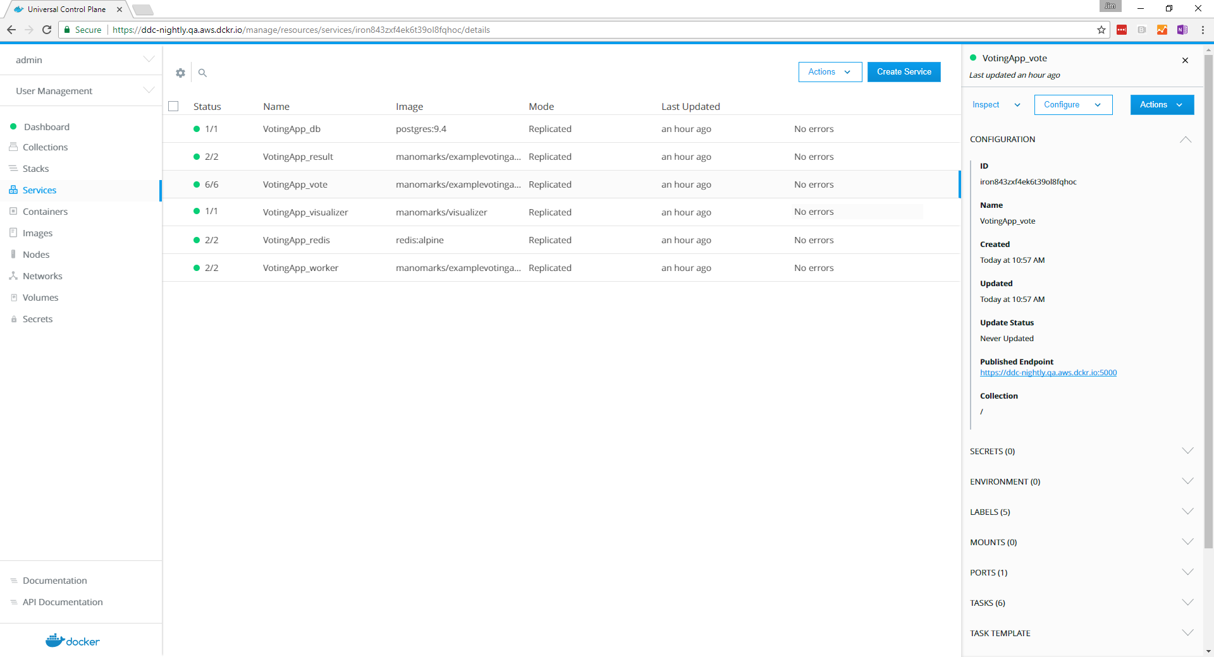
Task: Click the Create Service button
Action: [904, 72]
